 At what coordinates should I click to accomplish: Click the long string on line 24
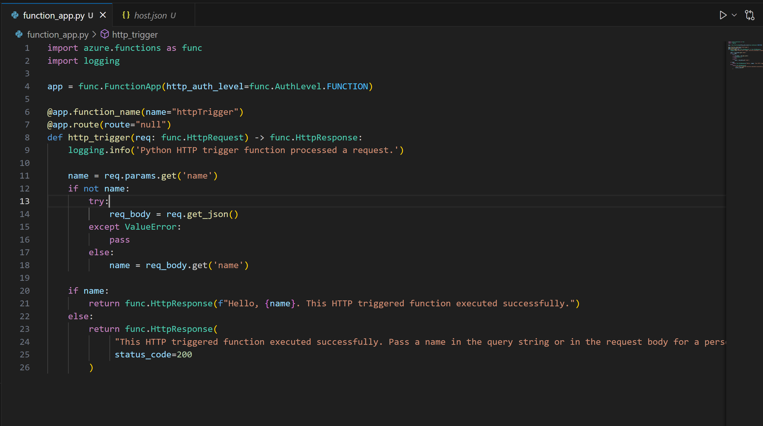pyautogui.click(x=420, y=342)
